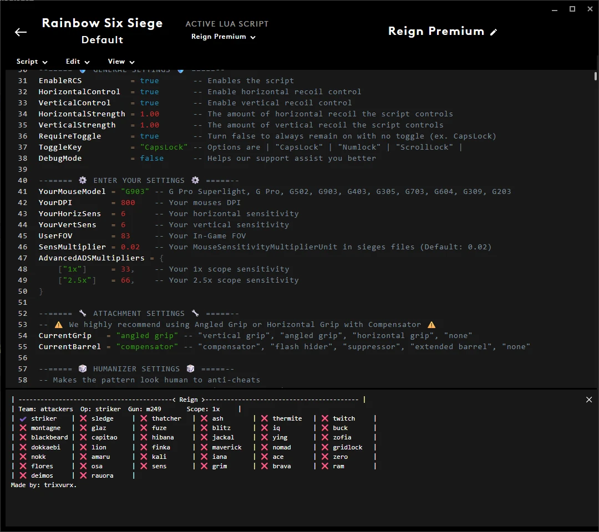Click the checkmark next to striker
Image resolution: width=599 pixels, height=532 pixels.
pyautogui.click(x=23, y=418)
